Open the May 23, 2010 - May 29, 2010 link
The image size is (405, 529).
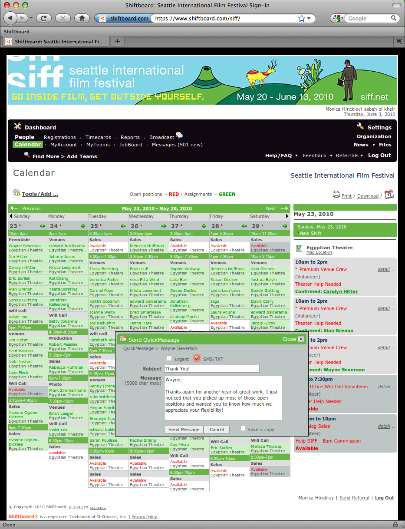(157, 208)
